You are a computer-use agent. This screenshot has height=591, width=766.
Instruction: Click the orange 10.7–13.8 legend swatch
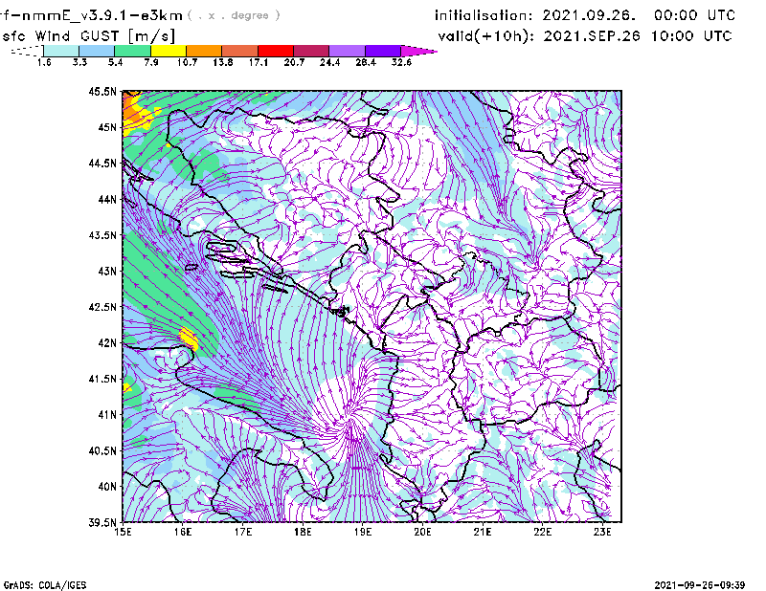[x=204, y=51]
